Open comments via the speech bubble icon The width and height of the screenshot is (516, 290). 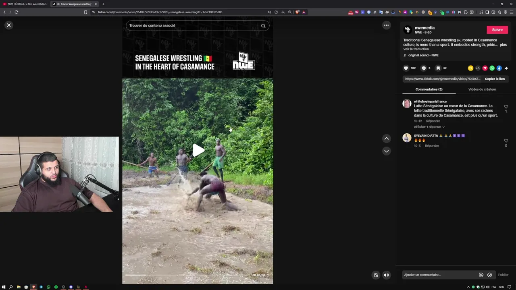pyautogui.click(x=423, y=68)
